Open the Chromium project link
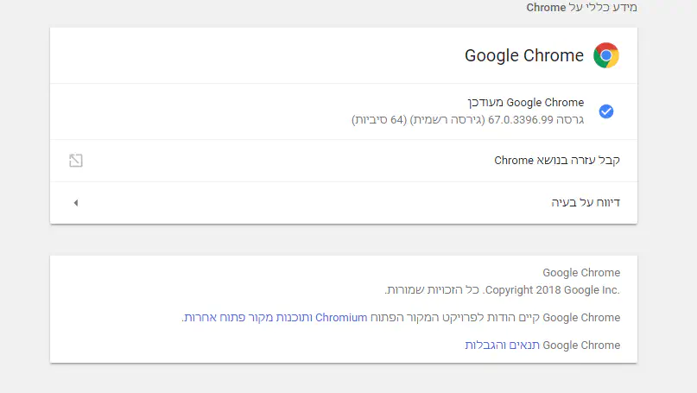 (341, 318)
